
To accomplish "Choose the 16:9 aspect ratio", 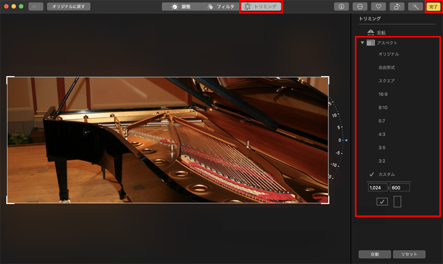I will (383, 94).
